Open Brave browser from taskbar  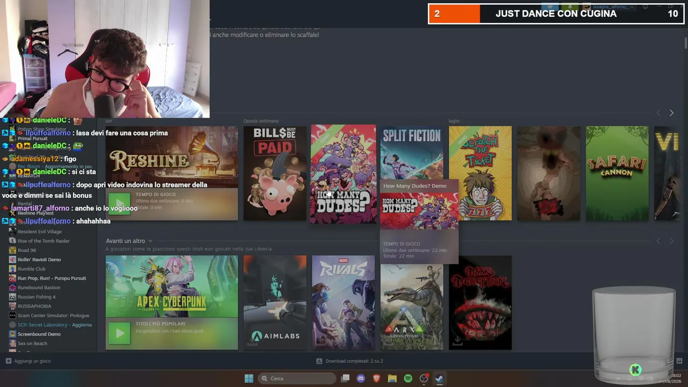click(x=376, y=378)
